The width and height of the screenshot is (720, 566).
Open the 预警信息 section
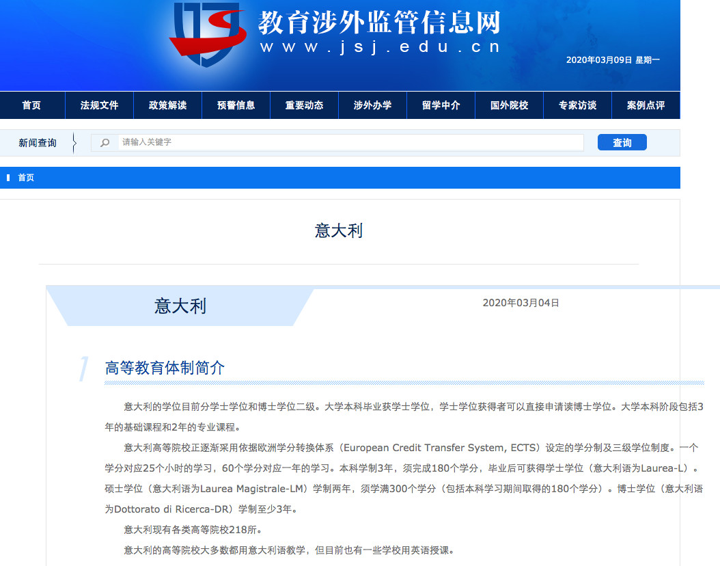pyautogui.click(x=236, y=105)
